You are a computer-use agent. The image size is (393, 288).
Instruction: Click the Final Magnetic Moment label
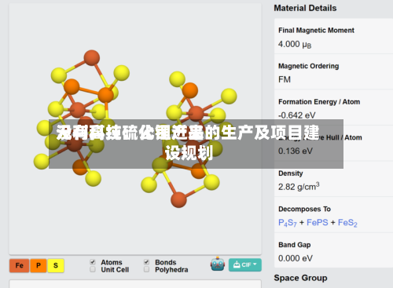pos(316,31)
